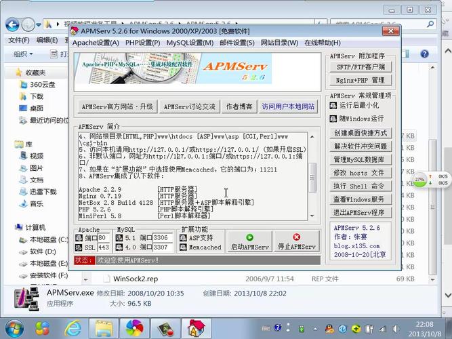This screenshot has width=452, height=339.
Task: Click APMServ house icon in taskbar
Action: pyautogui.click(x=197, y=329)
